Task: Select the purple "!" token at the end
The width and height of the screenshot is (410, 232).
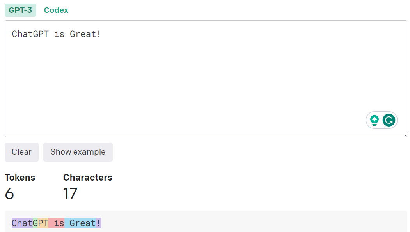Action: point(98,223)
